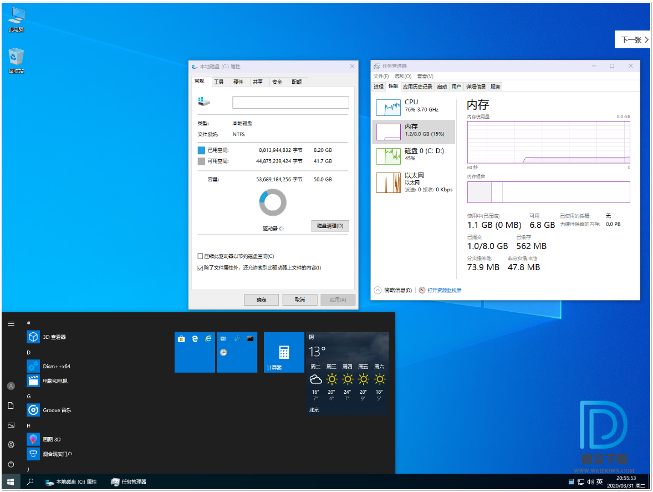The image size is (653, 492).
Task: Open Pictures icon in Start sidebar
Action: click(x=11, y=425)
